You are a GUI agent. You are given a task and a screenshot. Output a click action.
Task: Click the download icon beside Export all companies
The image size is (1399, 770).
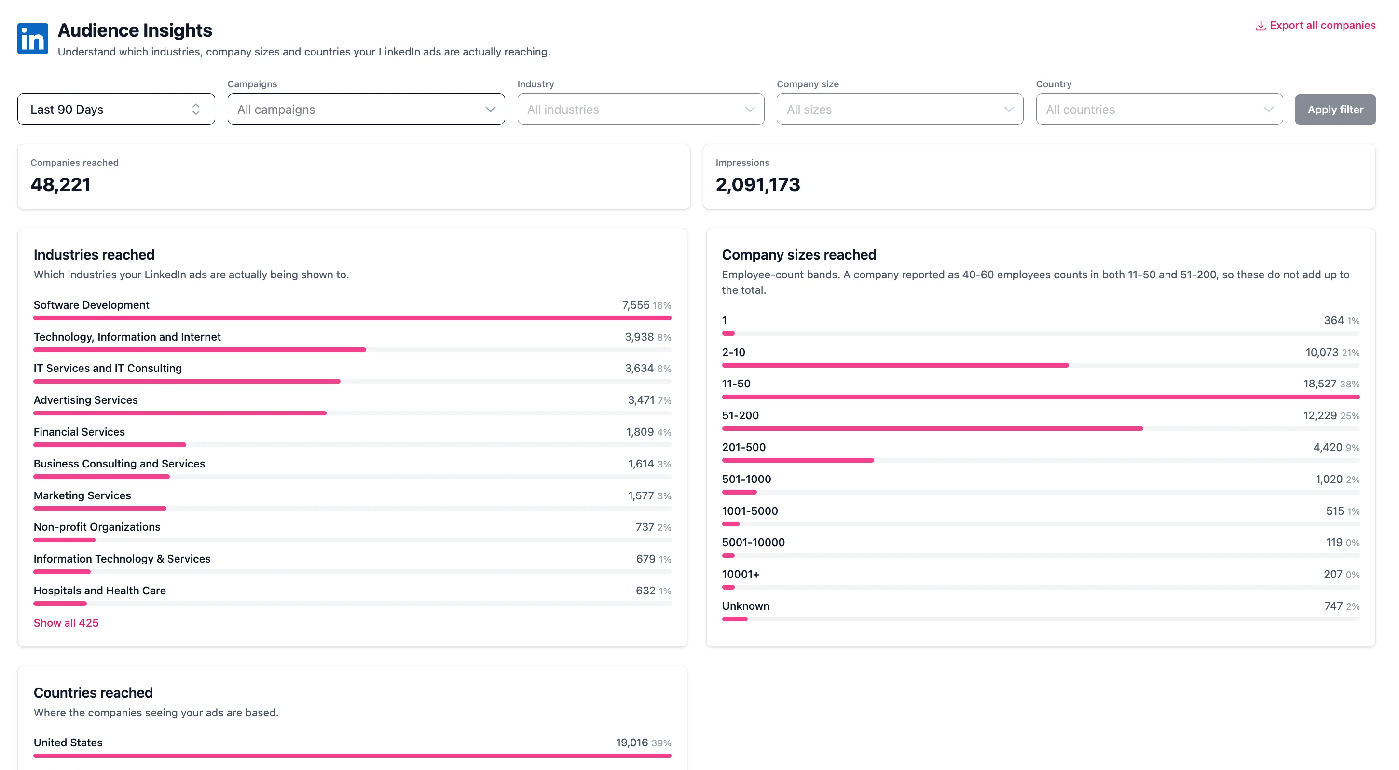(1261, 26)
